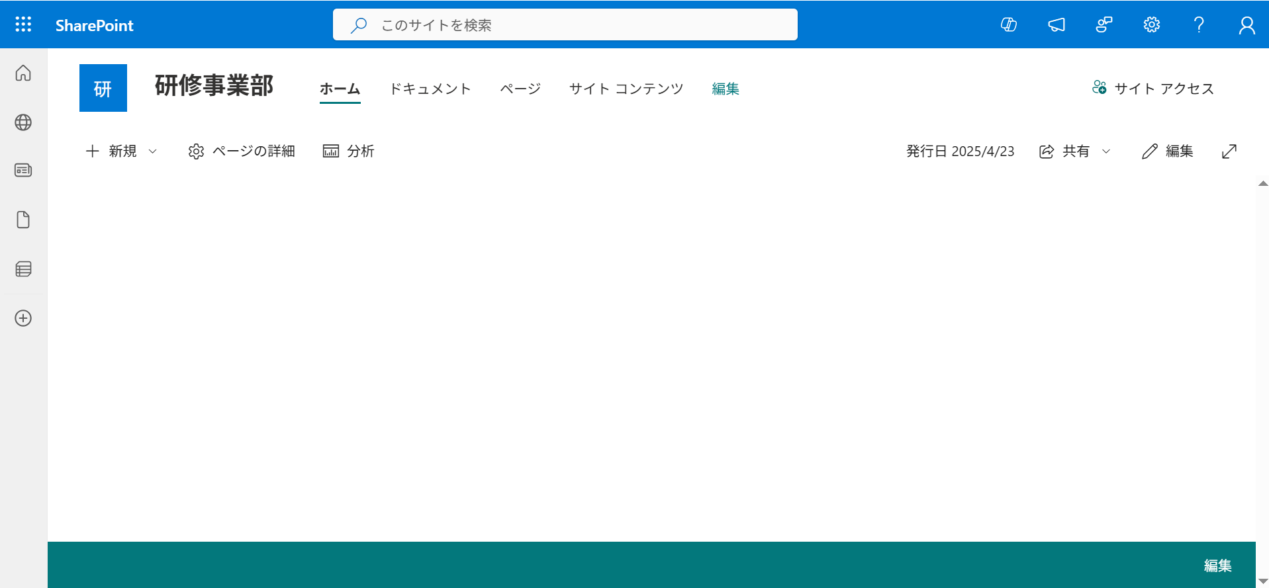The height and width of the screenshot is (588, 1269).
Task: Open the サイト コンテンツ tab
Action: 626,89
